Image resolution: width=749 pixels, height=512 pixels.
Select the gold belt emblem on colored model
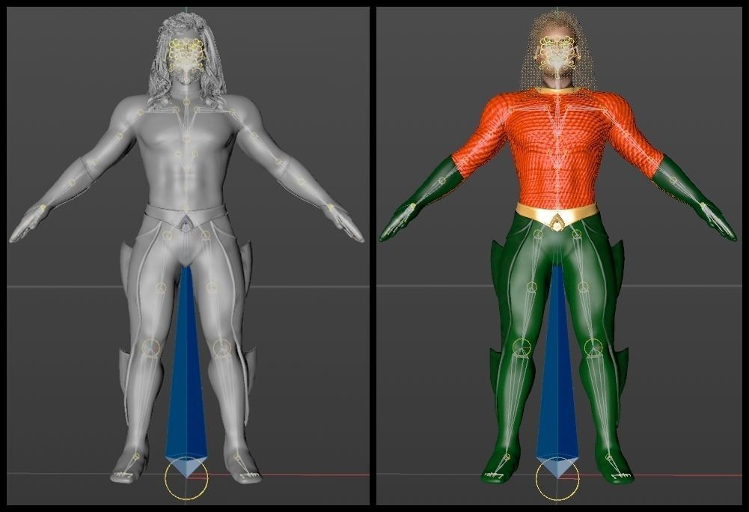tap(557, 222)
